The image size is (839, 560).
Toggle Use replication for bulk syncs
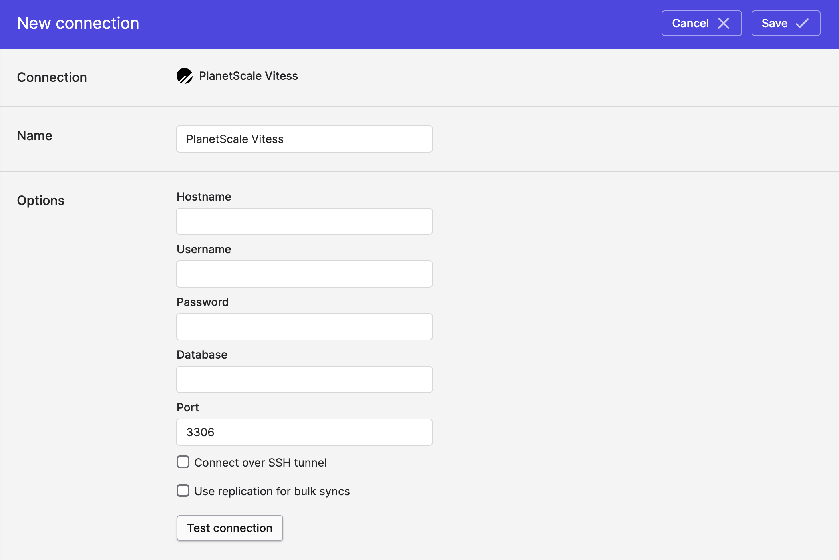point(183,491)
